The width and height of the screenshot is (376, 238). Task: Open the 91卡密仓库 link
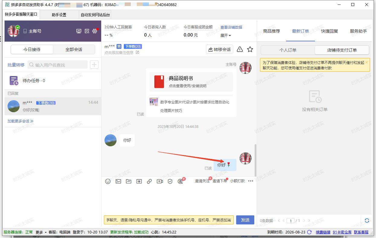[x=342, y=232]
